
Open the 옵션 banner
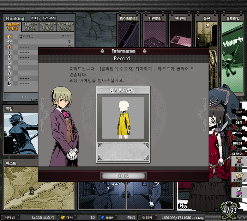(207, 31)
